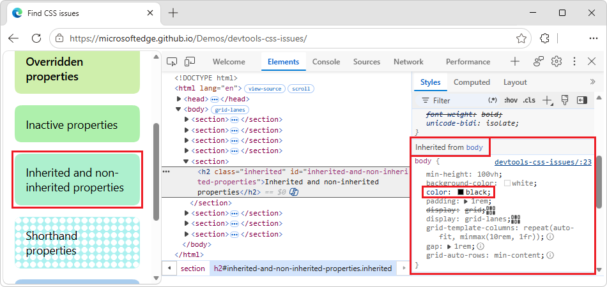Open the feedback/people icon in DevTools
The height and width of the screenshot is (287, 607).
(x=539, y=61)
